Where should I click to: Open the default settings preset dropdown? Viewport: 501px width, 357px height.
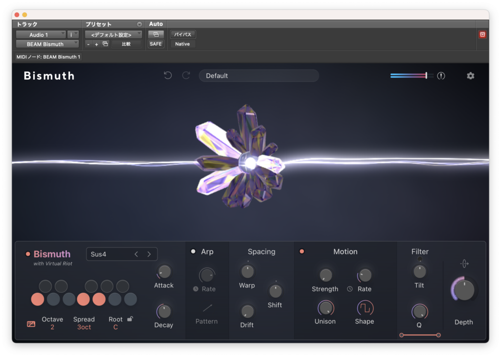click(x=114, y=35)
